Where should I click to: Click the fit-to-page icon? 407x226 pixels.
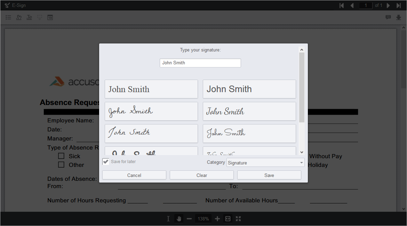(228, 218)
